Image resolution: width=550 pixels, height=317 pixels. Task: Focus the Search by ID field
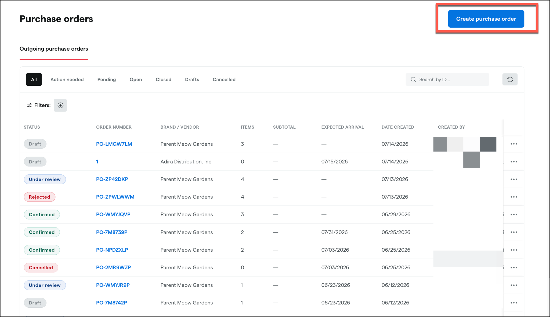point(447,80)
